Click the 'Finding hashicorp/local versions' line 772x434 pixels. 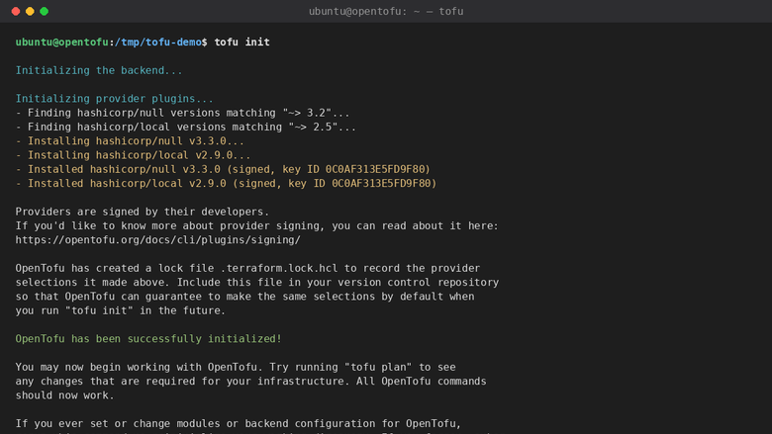pyautogui.click(x=186, y=127)
